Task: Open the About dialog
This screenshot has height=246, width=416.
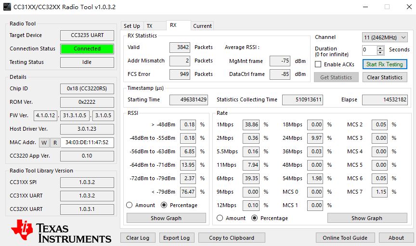Action: tap(396, 238)
